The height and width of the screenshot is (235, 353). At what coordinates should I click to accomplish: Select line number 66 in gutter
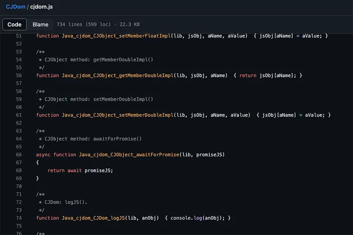tap(19, 154)
